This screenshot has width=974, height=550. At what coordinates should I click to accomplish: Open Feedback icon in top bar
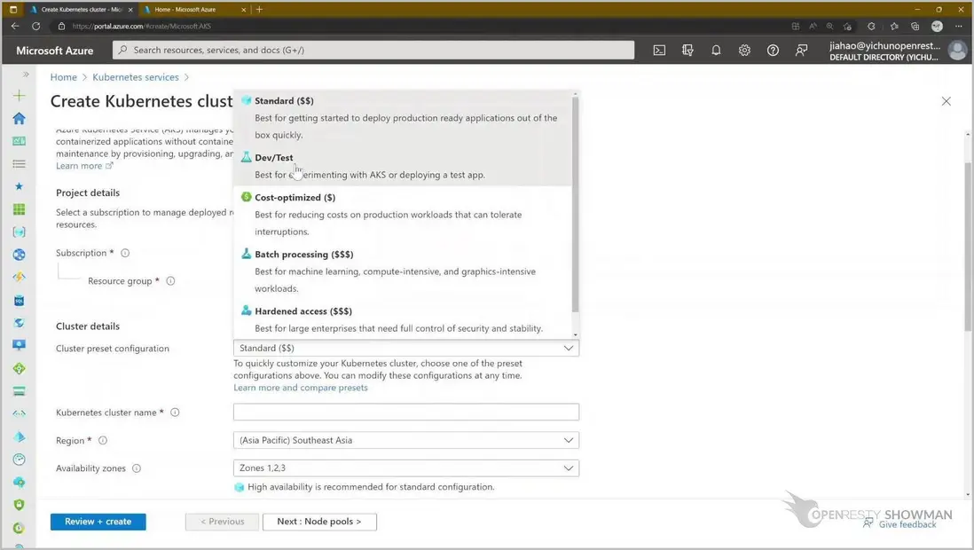[801, 51]
